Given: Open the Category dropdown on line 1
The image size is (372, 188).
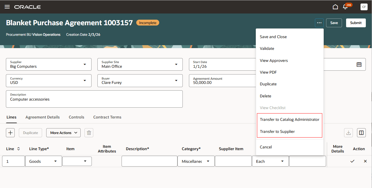Looking at the screenshot, I should click(209, 161).
